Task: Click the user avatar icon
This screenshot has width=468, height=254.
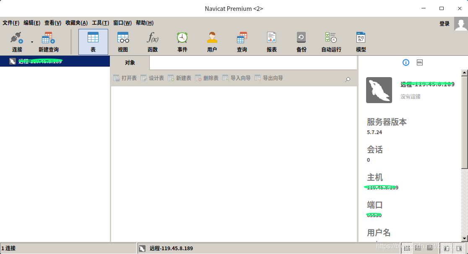Action: coord(461,23)
